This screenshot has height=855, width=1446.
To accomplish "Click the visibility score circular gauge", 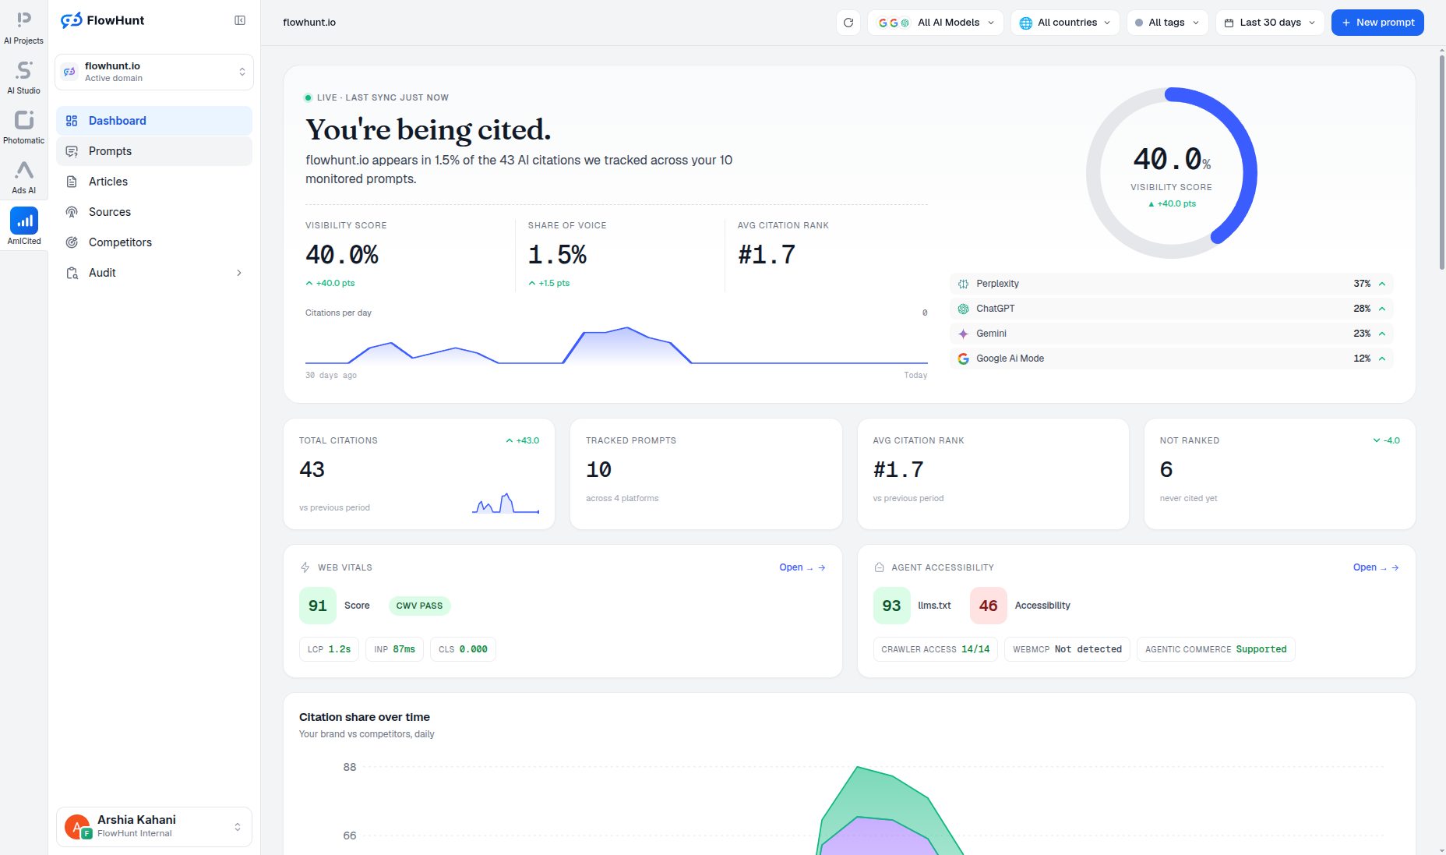I will (1172, 173).
